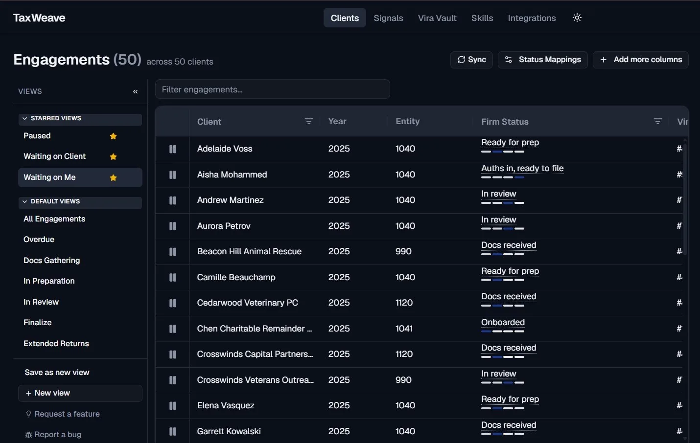Toggle the light/dark theme sun icon
Viewport: 700px width, 443px height.
click(x=577, y=18)
